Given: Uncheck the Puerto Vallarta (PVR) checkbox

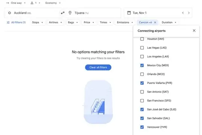Looking at the screenshot, I should 142,83.
